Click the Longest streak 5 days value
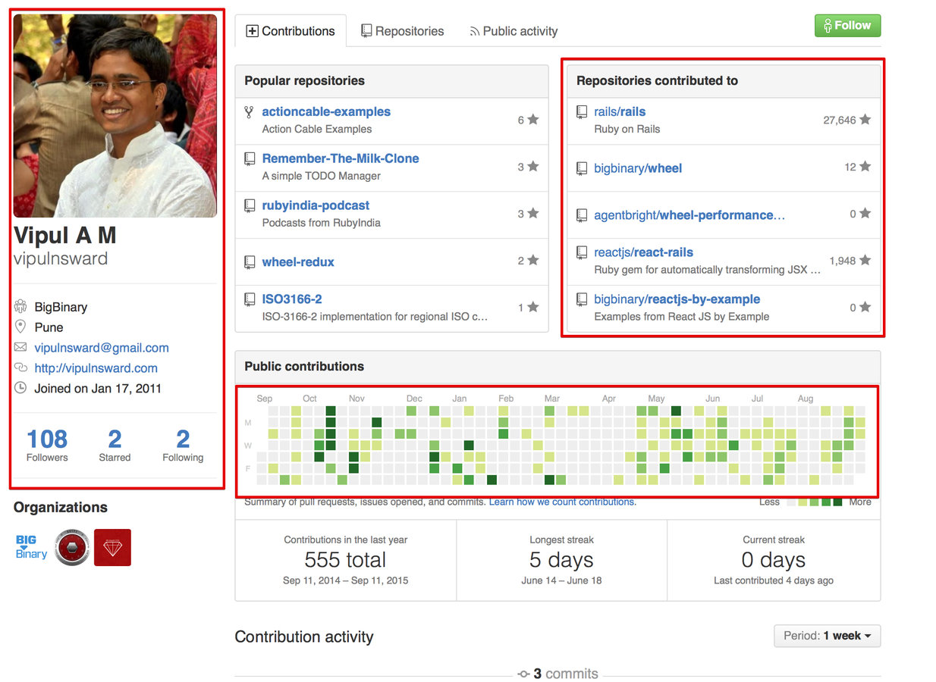This screenshot has width=936, height=682. pos(561,560)
